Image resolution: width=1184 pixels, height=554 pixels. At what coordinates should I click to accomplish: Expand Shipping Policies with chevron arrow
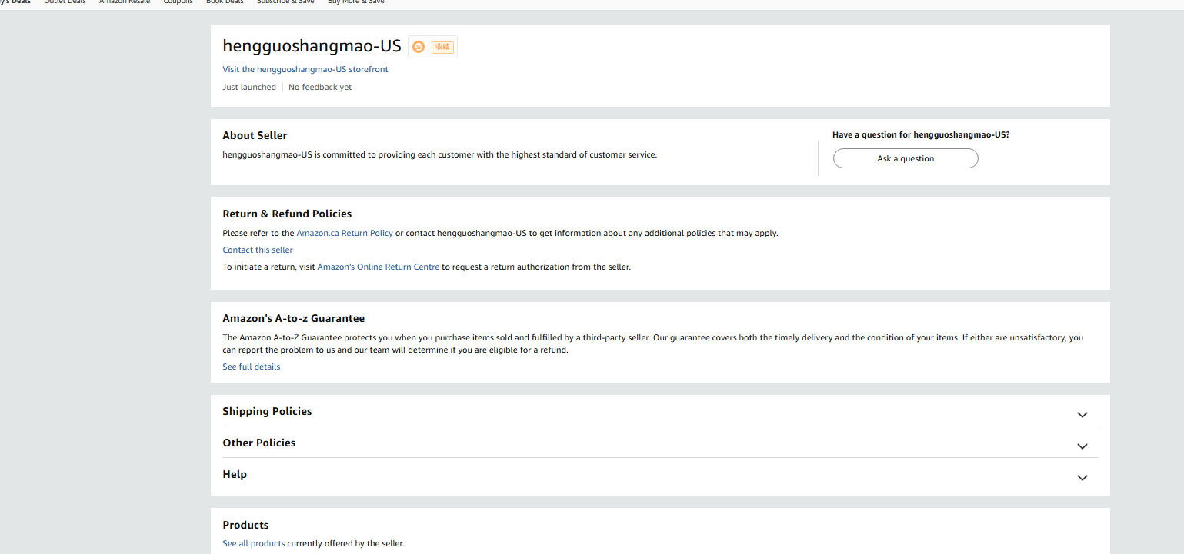pyautogui.click(x=1082, y=415)
